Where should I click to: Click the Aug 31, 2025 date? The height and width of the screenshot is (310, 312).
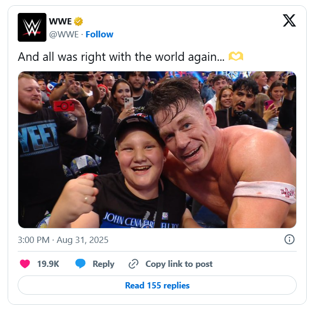(x=82, y=240)
